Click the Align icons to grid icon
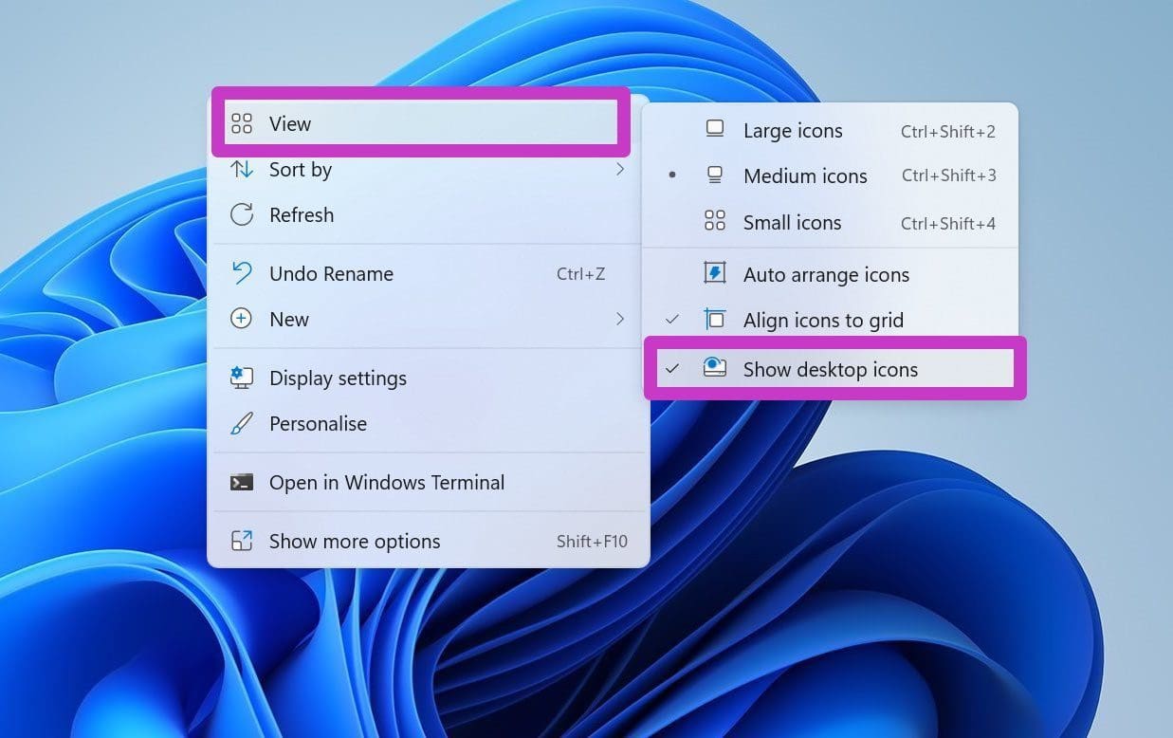The width and height of the screenshot is (1173, 738). click(x=715, y=320)
